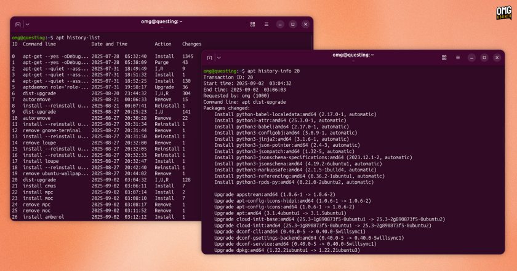Click the back terminal title omg@questing

pos(161,22)
